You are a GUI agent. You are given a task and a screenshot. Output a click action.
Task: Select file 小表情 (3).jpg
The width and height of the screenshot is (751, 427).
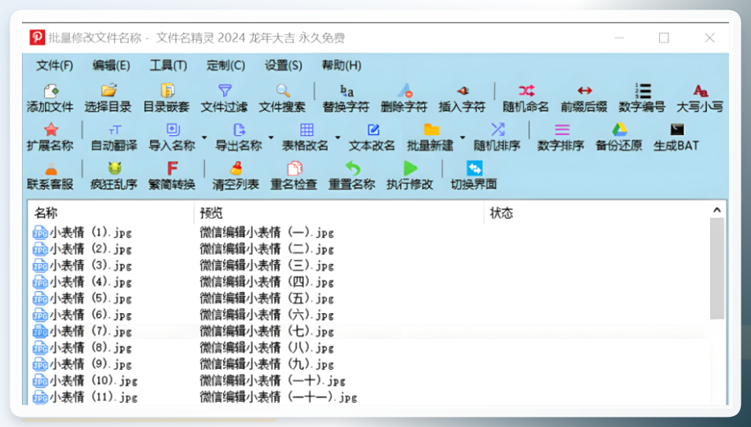point(82,265)
